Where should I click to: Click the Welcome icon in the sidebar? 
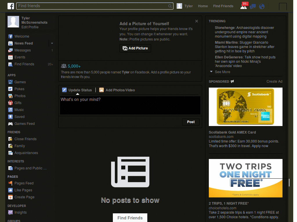10,36
